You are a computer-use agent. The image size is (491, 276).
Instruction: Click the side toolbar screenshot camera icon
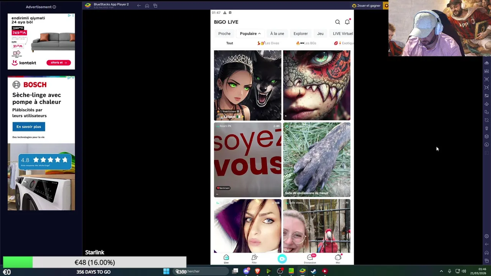coord(487,79)
